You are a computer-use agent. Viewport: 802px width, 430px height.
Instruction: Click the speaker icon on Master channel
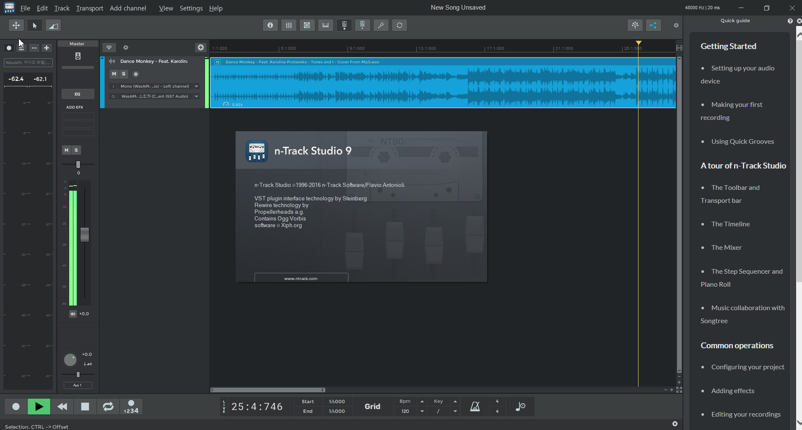coord(78,56)
